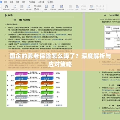Click the PPDU label in the diagram
The image size is (120, 120).
pyautogui.click(x=58, y=78)
